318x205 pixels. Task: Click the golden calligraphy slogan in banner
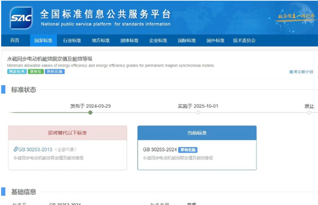296,16
